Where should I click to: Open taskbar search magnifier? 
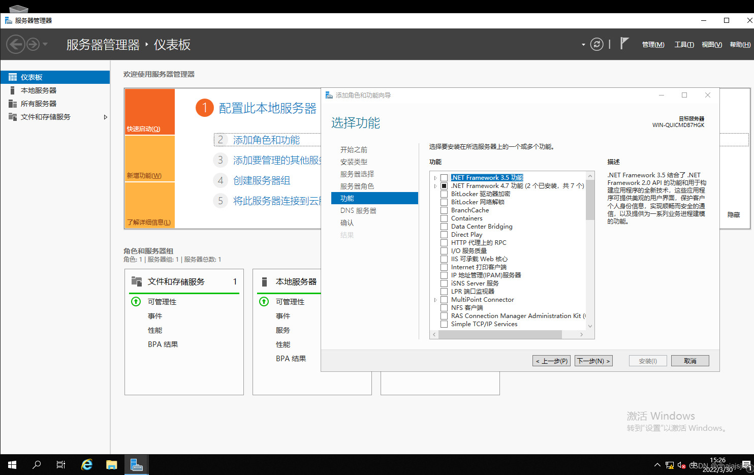click(37, 465)
